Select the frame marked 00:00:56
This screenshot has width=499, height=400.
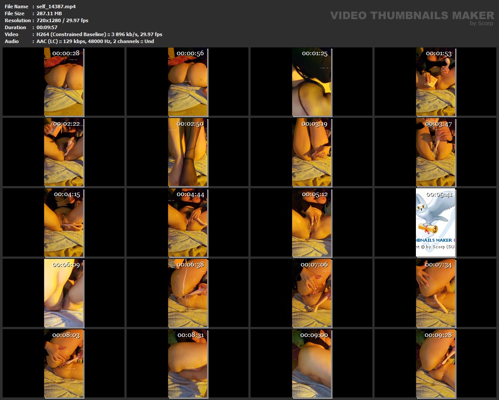pos(188,82)
